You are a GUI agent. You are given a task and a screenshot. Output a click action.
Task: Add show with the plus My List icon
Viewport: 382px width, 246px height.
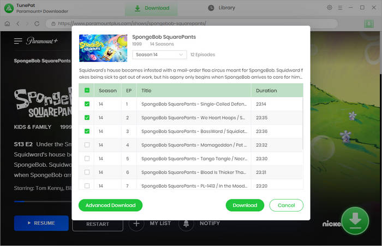point(136,223)
